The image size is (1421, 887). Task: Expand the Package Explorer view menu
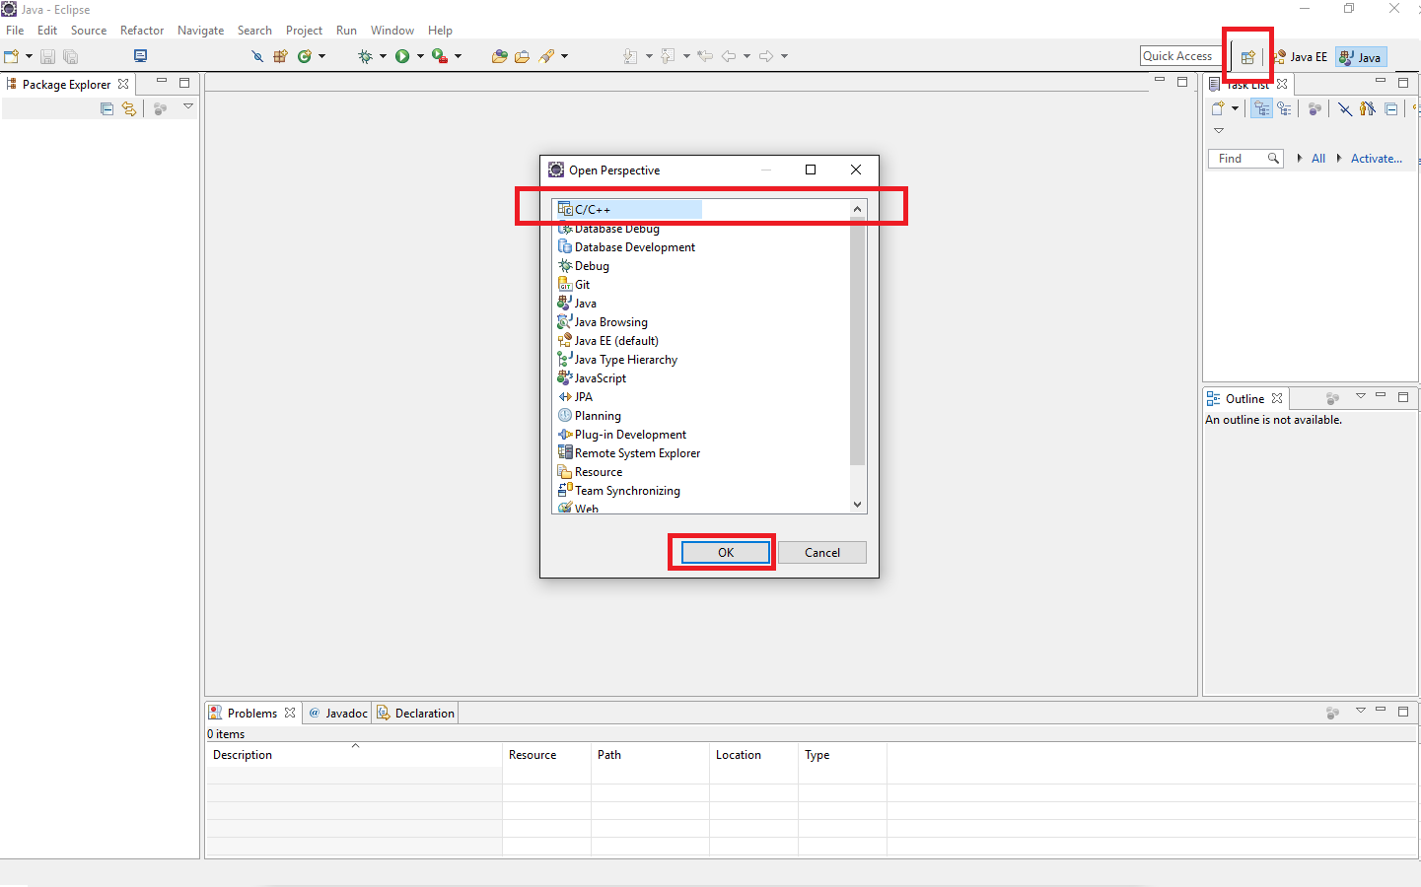click(x=187, y=107)
